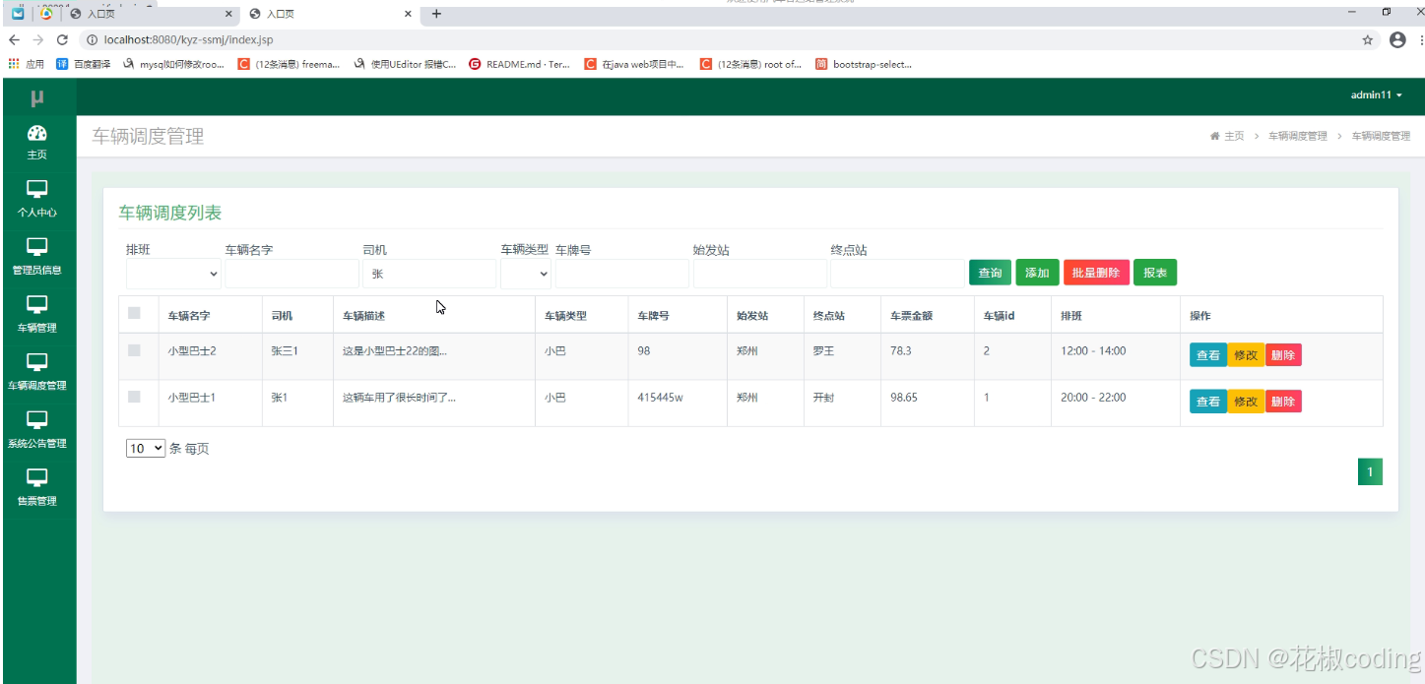Open the bootstrap-select bookmark

point(864,64)
